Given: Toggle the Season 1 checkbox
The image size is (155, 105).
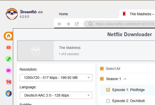Looking at the screenshot, I should point(102,79).
